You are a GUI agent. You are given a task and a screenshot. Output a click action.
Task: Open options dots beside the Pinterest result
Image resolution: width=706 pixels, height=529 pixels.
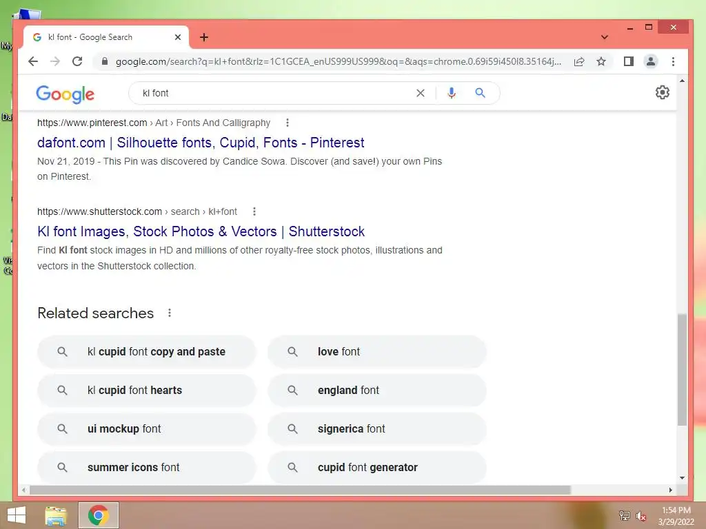(288, 123)
